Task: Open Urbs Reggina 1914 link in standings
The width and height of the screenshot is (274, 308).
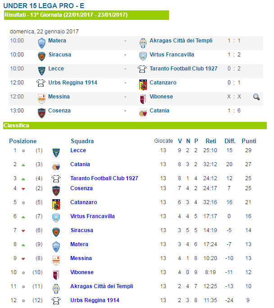Action: (95, 300)
